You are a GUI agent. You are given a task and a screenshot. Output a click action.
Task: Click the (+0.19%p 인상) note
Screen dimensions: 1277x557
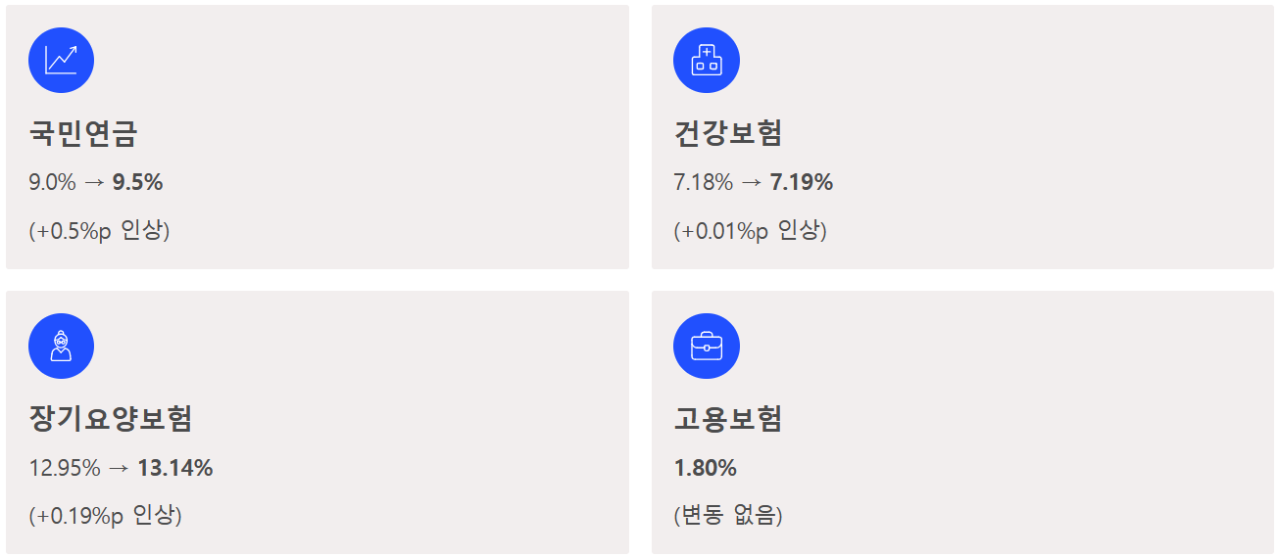105,515
